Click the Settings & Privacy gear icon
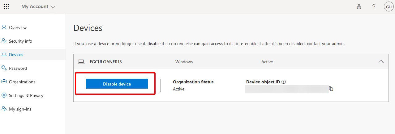395x134 pixels. pyautogui.click(x=4, y=95)
